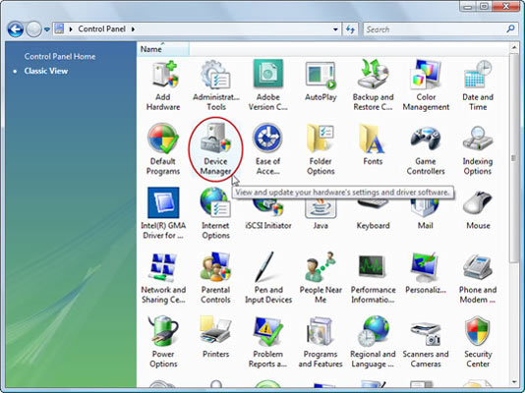
Task: Open Personalization settings
Action: 426,273
